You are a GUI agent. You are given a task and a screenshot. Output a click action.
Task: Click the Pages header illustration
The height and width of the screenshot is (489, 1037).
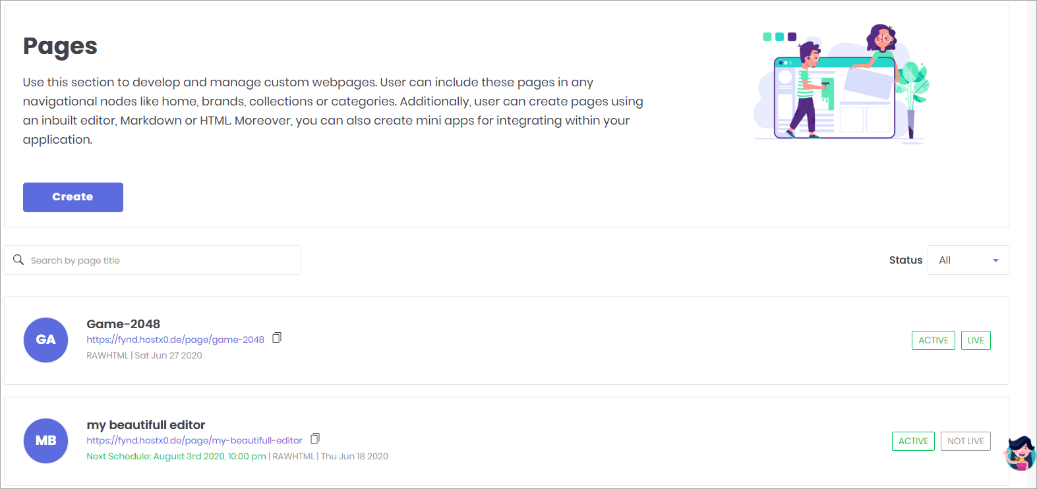pyautogui.click(x=842, y=84)
